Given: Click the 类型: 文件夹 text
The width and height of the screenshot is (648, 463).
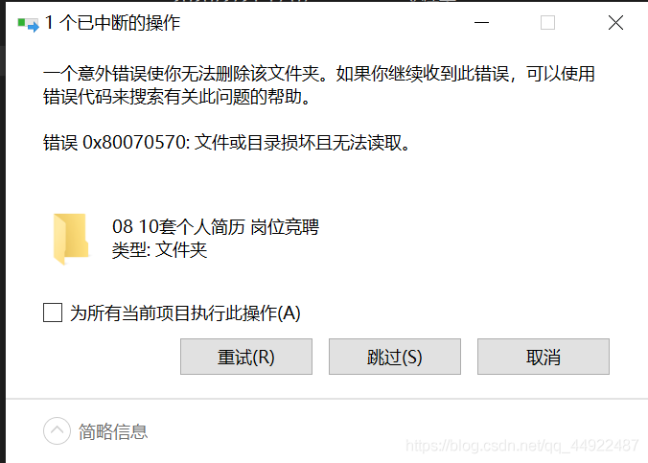Looking at the screenshot, I should pos(159,249).
